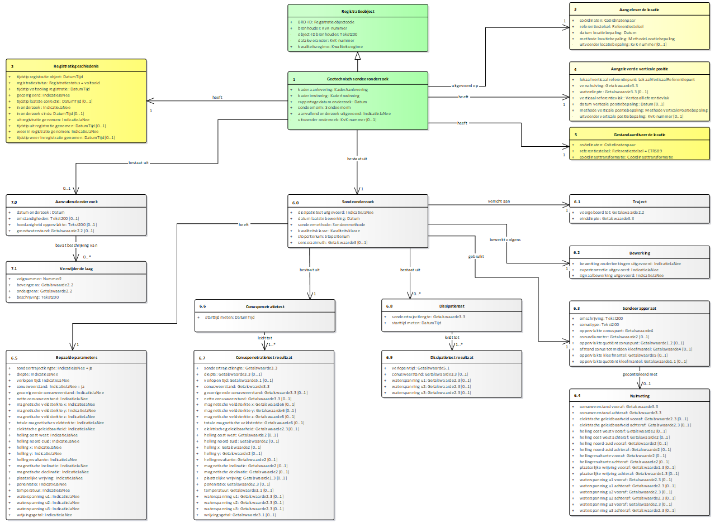Click the Geotechnisch sondeeronderzoek class header
715x528 pixels.
tap(357, 79)
